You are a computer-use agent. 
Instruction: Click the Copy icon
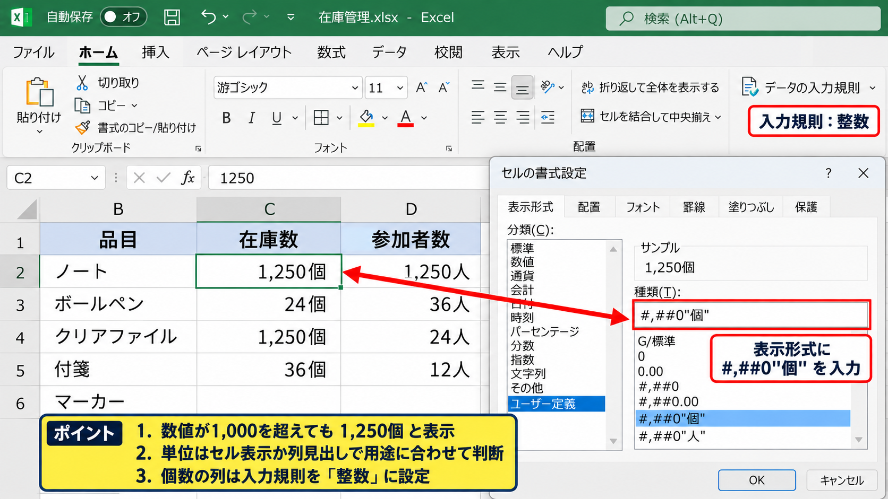click(x=82, y=106)
